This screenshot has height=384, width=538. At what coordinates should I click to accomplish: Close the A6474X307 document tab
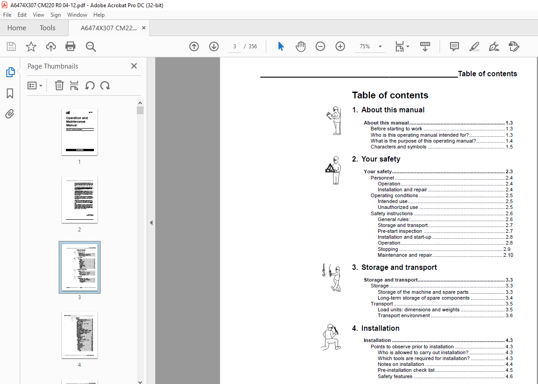click(144, 28)
